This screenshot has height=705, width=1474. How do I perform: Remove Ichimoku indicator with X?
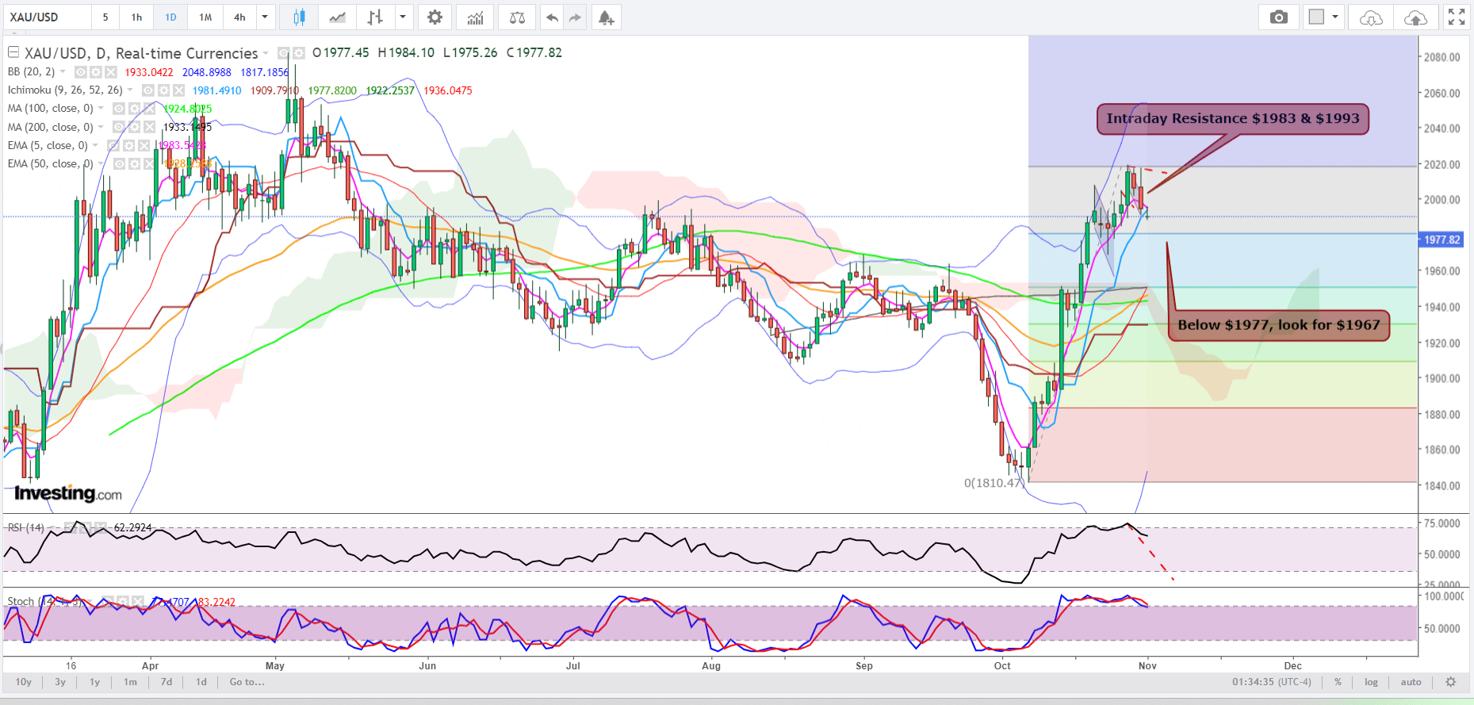tap(178, 90)
